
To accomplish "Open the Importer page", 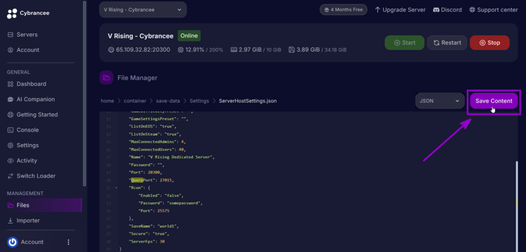I will [x=24, y=221].
